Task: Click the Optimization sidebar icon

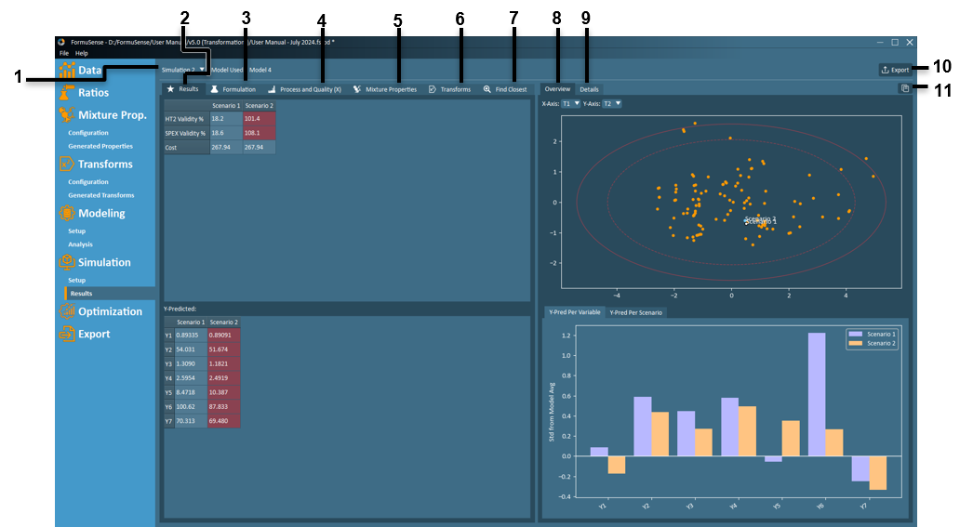Action: point(66,312)
